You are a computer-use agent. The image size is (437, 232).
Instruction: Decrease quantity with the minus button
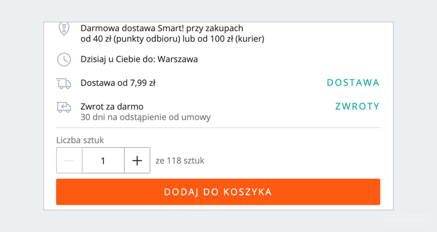pos(69,160)
